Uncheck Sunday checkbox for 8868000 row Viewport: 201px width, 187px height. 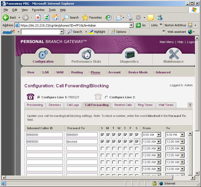(x=102, y=135)
